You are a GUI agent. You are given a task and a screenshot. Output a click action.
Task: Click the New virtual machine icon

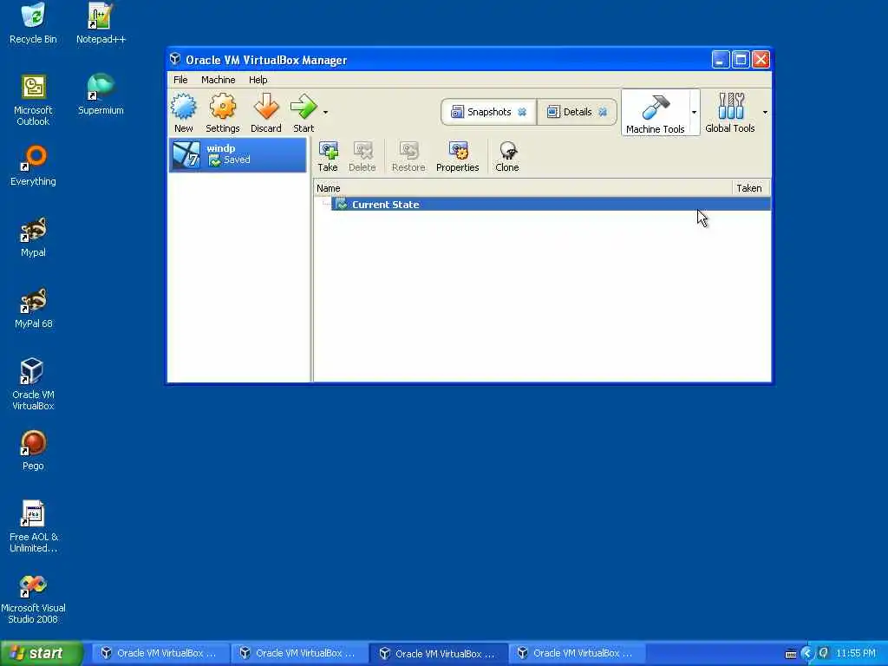click(x=184, y=113)
